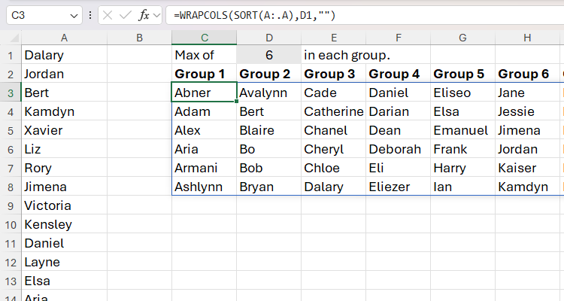Select the Victoria cell in column A
Viewport: 564px width, 301px height.
tap(64, 205)
